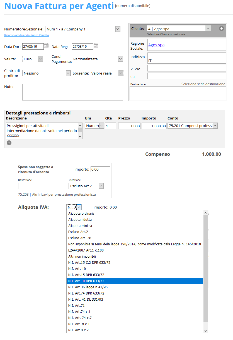Open the Esenzione Escluso Art.2 dropdown
The height and width of the screenshot is (340, 233).
pyautogui.click(x=101, y=186)
